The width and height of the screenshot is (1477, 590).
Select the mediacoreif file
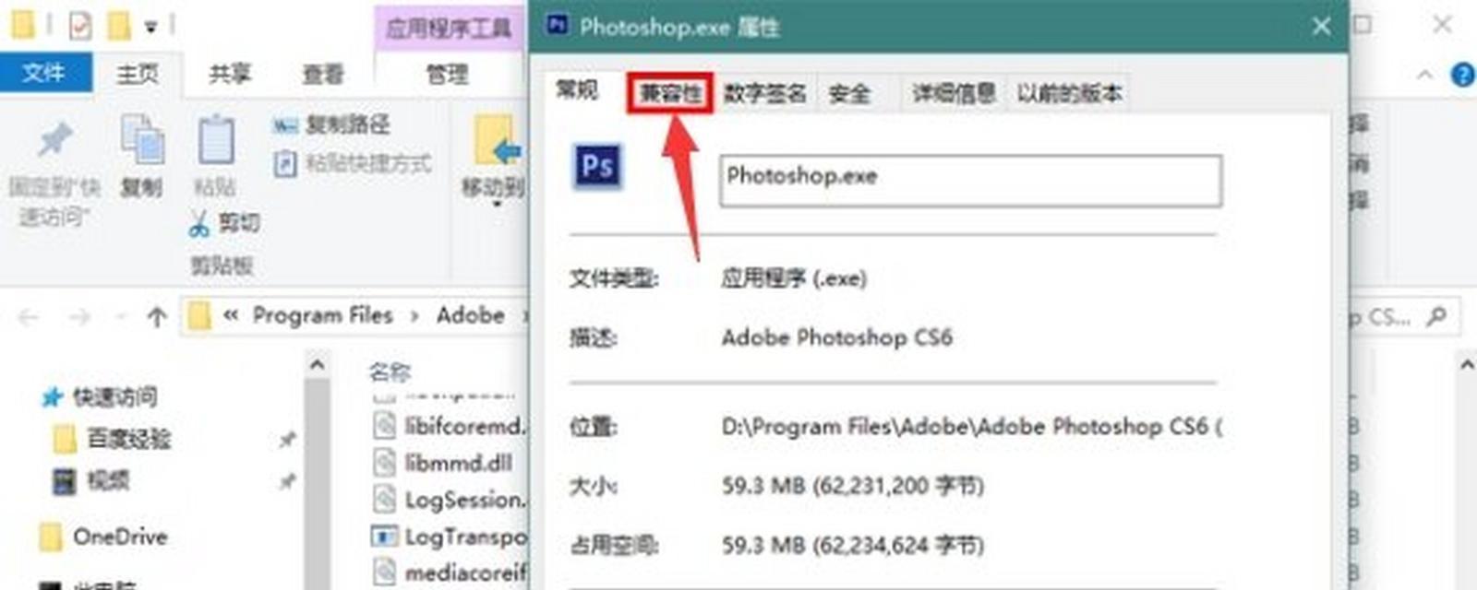point(450,572)
